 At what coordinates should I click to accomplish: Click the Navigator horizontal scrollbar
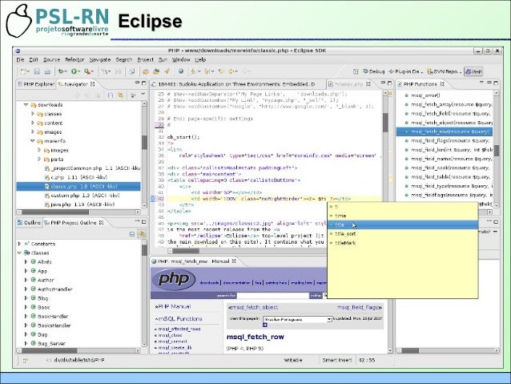pyautogui.click(x=78, y=212)
